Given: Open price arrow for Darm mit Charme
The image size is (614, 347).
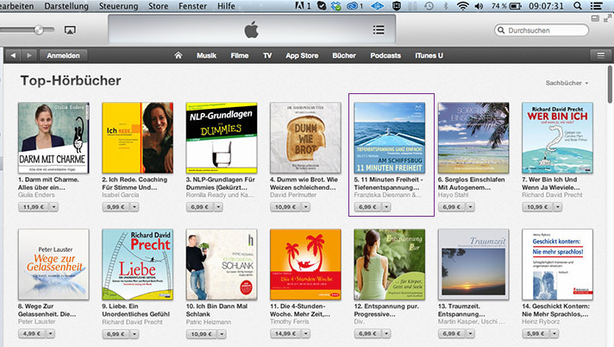Looking at the screenshot, I should click(x=54, y=206).
